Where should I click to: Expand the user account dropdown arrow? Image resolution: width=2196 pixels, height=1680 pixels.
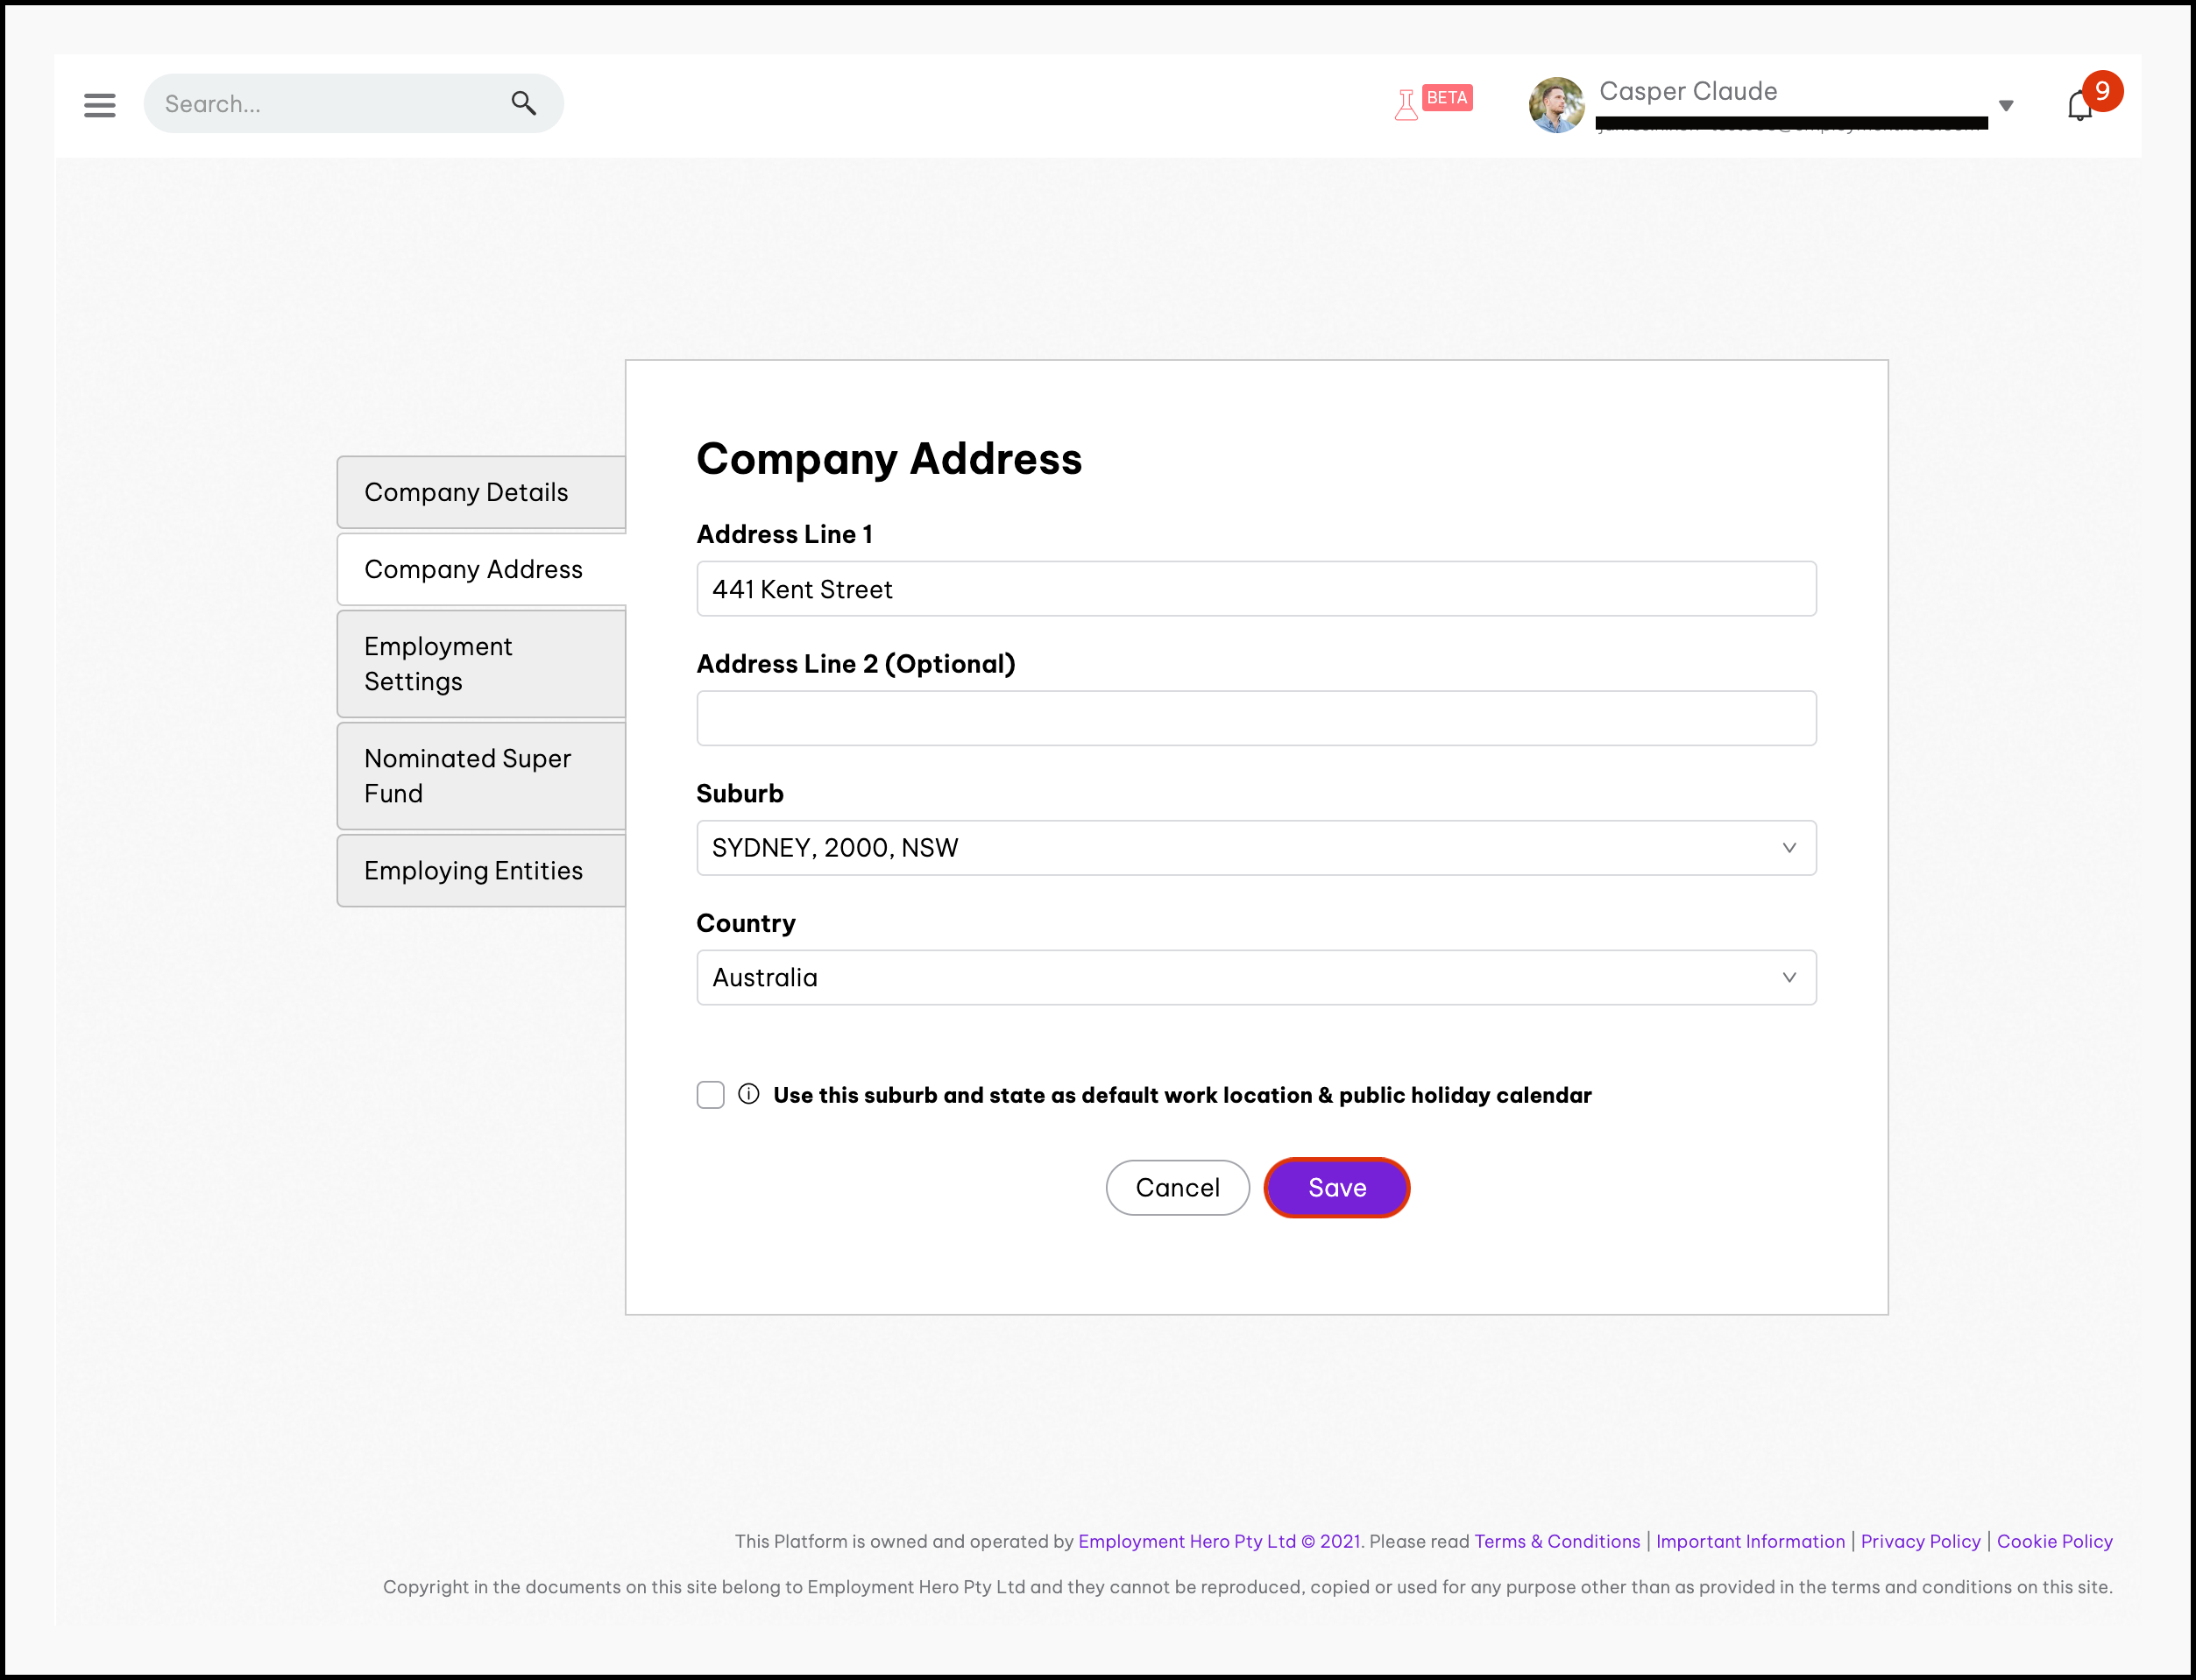pos(2005,106)
